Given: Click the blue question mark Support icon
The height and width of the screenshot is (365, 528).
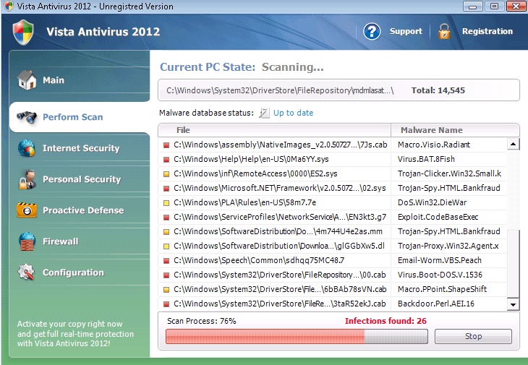Looking at the screenshot, I should point(372,32).
